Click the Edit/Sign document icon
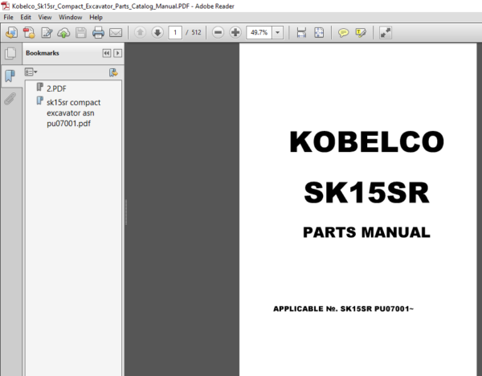482x376 pixels. 47,33
